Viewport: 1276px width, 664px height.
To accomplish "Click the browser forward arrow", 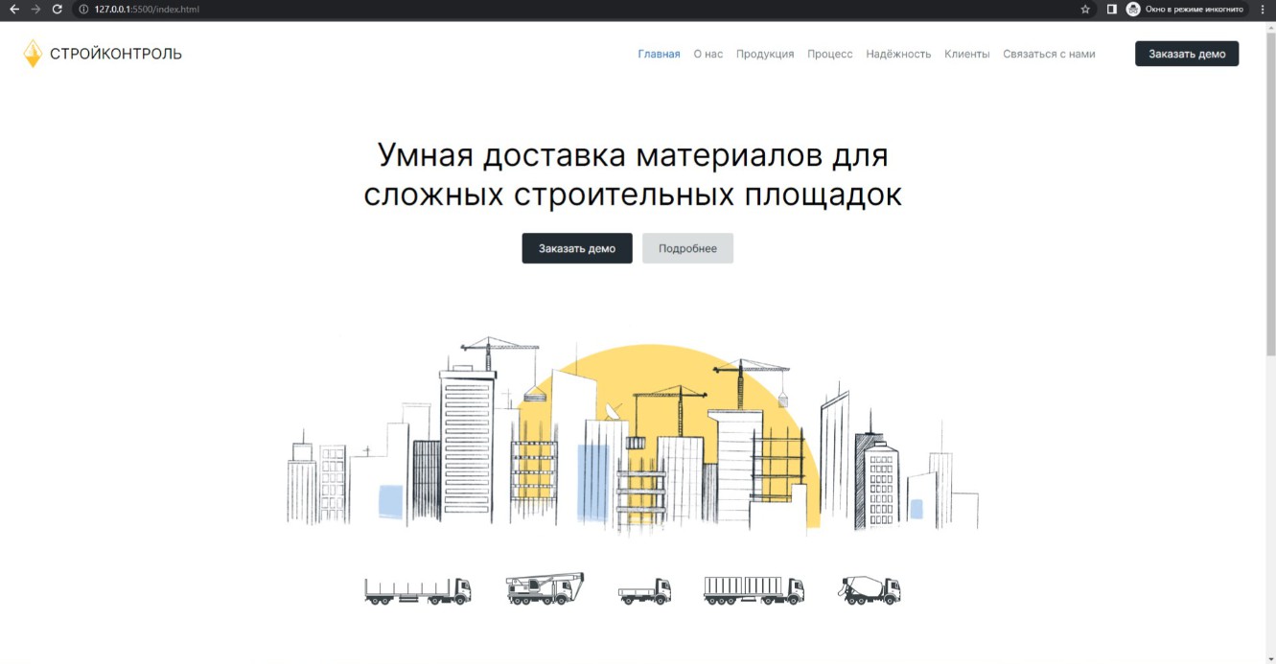I will tap(35, 9).
